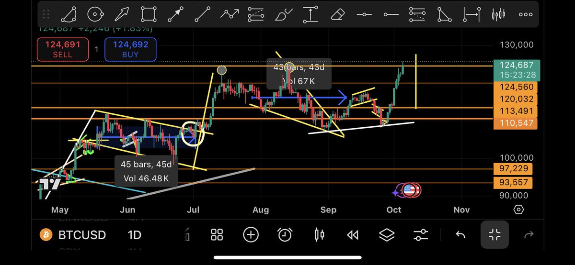Tap the Jul label on time axis
Viewport: 575px width, 265px height.
pos(194,210)
